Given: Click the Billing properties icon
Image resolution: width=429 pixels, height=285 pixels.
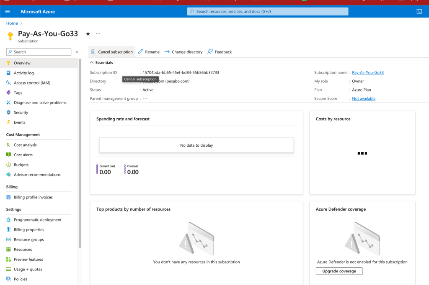Looking at the screenshot, I should pyautogui.click(x=8, y=229).
